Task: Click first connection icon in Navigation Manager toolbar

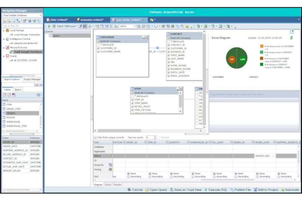Action: coord(4,21)
